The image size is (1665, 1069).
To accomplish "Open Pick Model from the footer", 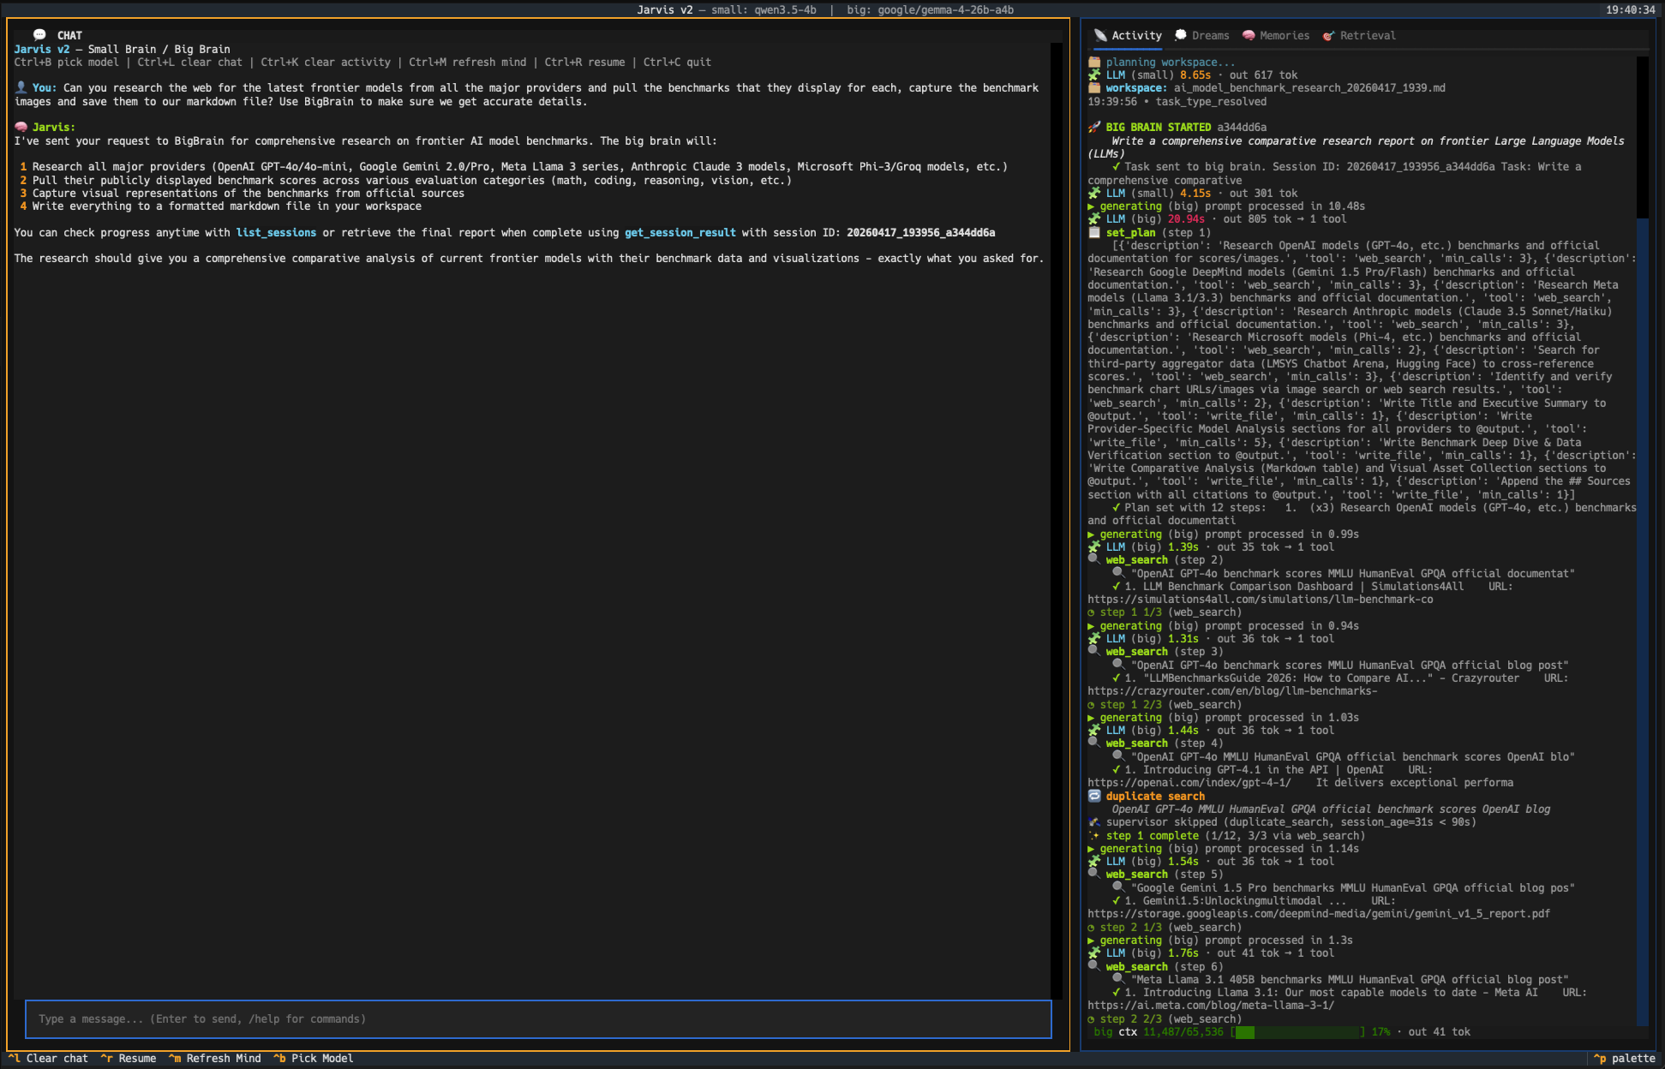I will (x=313, y=1059).
